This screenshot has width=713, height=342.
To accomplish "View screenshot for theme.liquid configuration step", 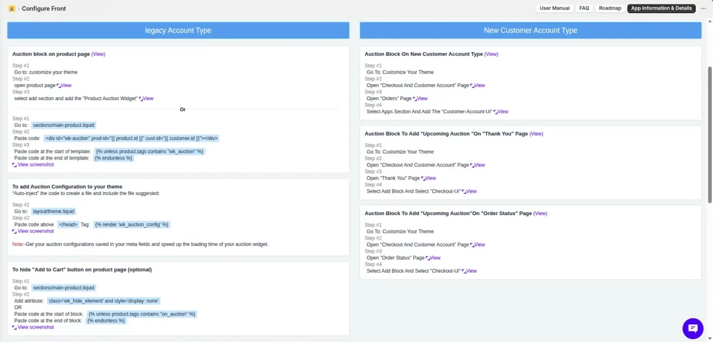I will point(35,231).
